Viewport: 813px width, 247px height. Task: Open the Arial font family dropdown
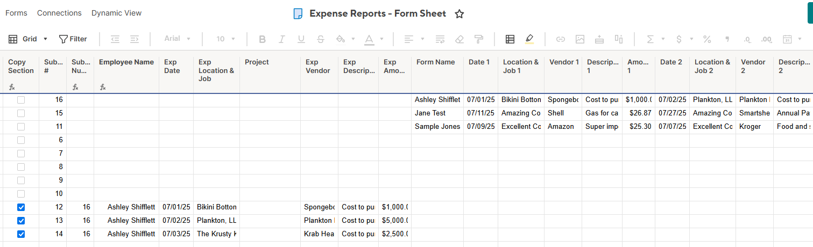point(178,39)
